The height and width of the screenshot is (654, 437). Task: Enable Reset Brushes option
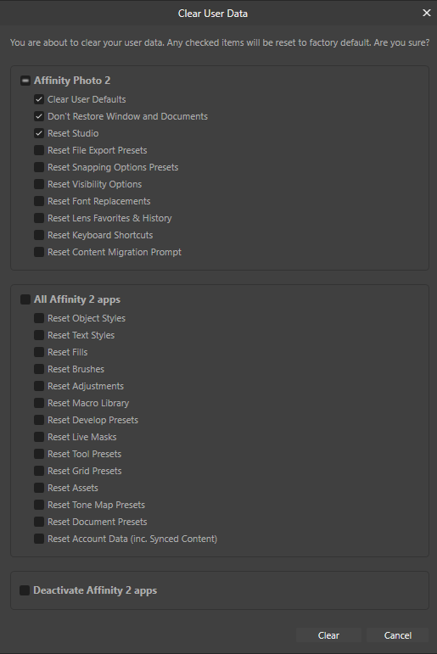[39, 369]
